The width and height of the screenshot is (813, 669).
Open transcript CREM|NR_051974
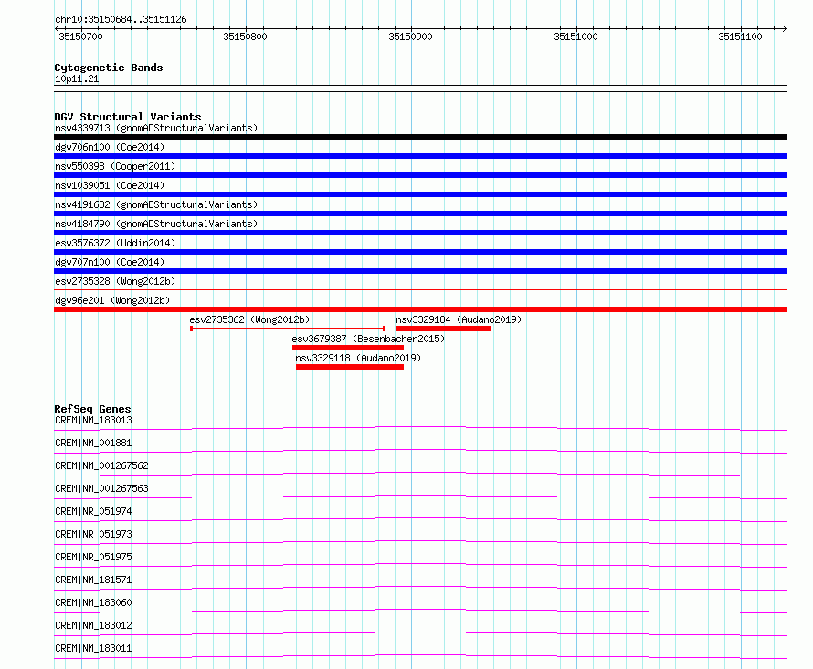pos(93,511)
